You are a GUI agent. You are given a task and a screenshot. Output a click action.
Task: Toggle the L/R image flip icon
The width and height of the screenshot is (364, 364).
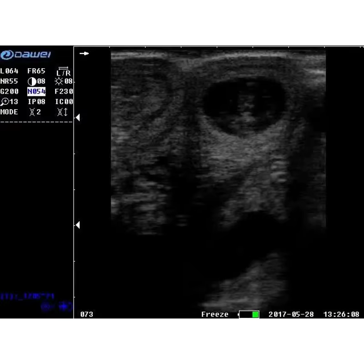click(x=63, y=71)
